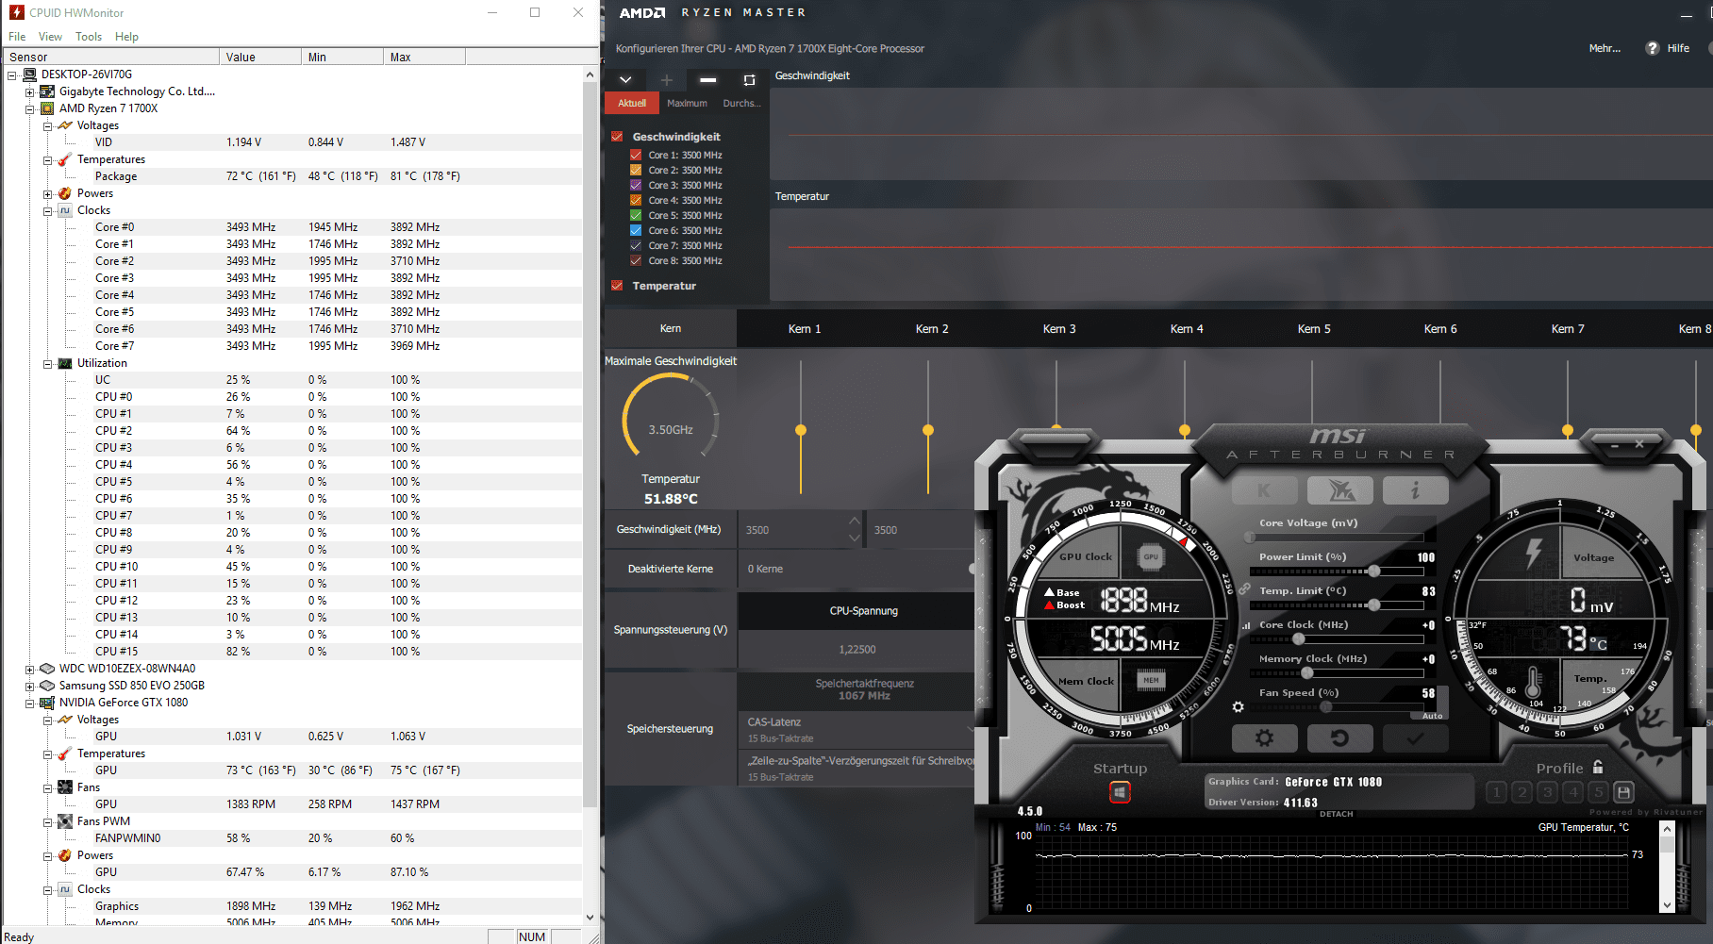Toggle Core 7: 3500 MHz checkbox
This screenshot has width=1713, height=944.
636,246
